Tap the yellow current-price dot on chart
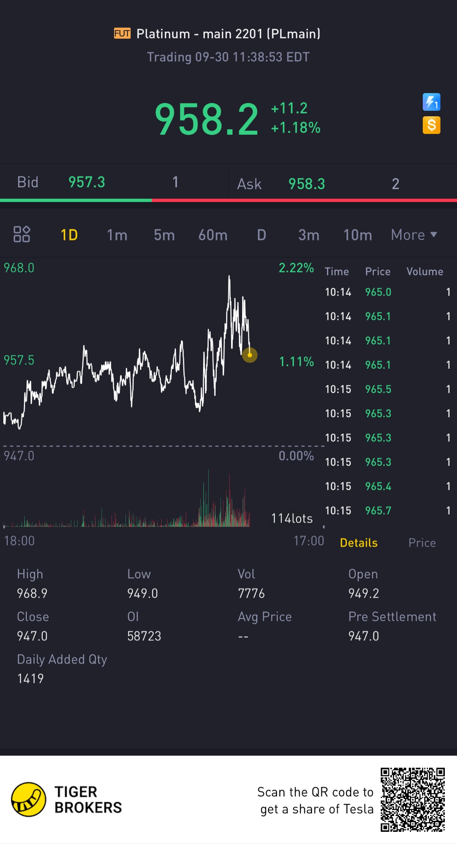Image resolution: width=457 pixels, height=844 pixels. pyautogui.click(x=249, y=355)
